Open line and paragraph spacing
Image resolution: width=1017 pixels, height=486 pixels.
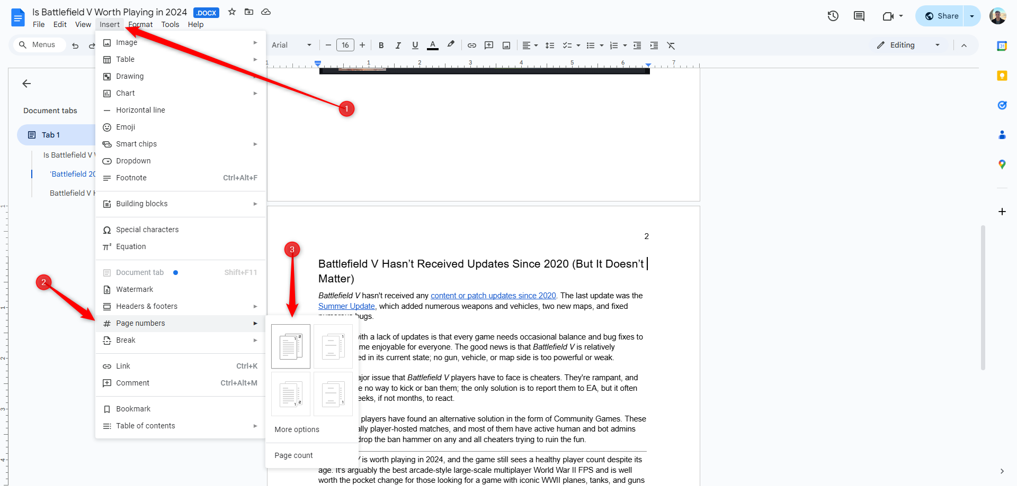click(550, 45)
